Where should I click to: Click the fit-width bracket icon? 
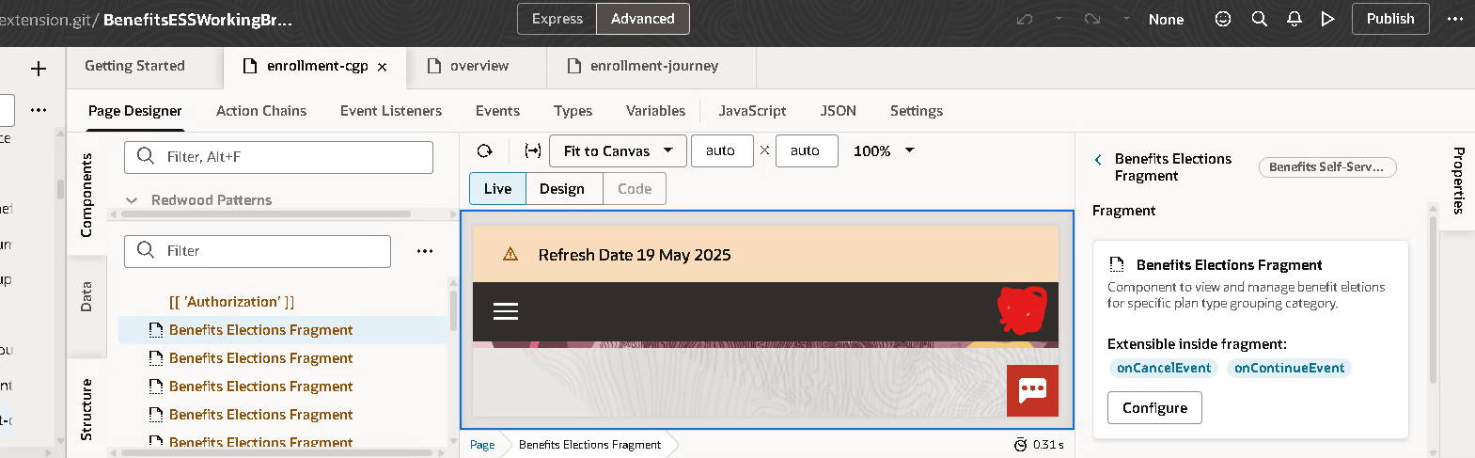533,150
